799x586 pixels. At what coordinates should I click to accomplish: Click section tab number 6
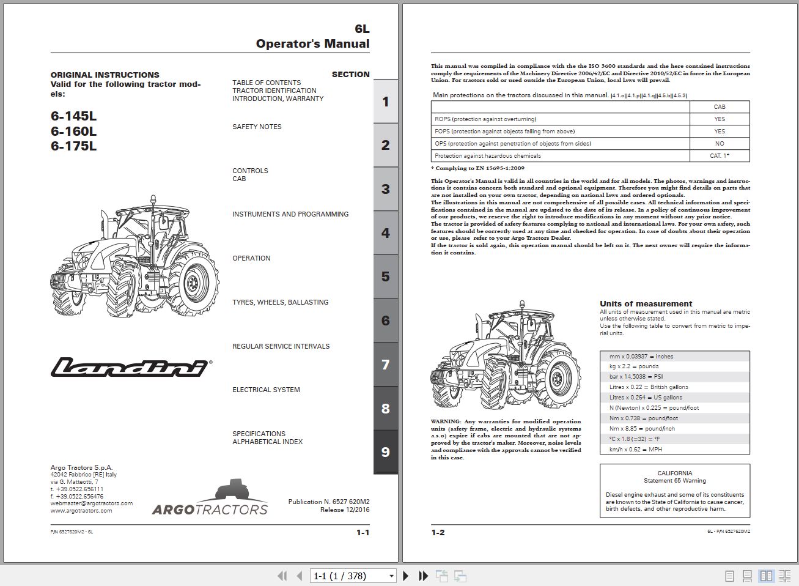tap(386, 321)
